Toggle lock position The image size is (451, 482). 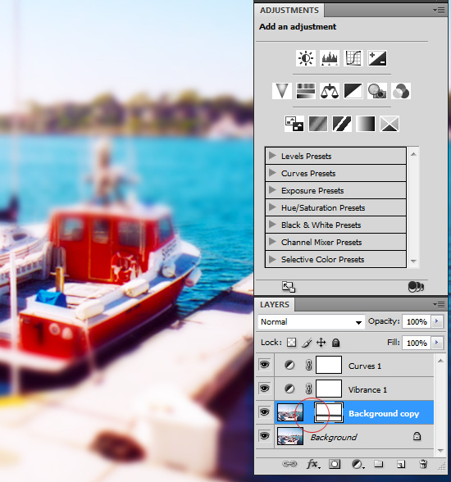click(x=321, y=343)
